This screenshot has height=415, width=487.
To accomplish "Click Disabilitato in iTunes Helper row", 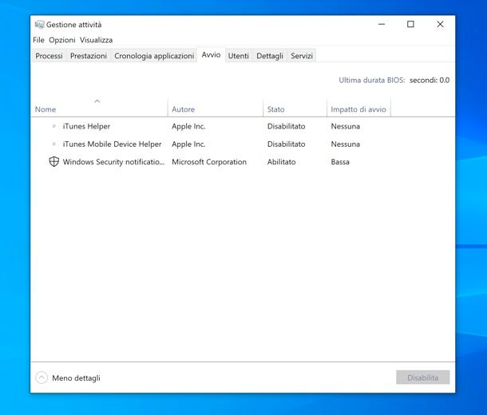I will pyautogui.click(x=286, y=126).
